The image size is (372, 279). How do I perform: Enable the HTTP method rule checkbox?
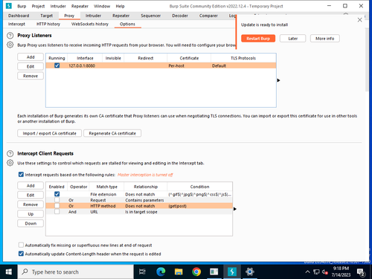click(57, 206)
